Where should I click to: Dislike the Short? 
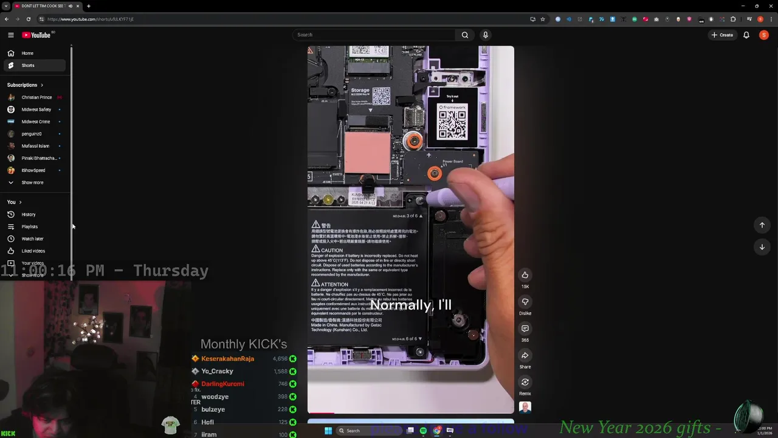click(525, 302)
